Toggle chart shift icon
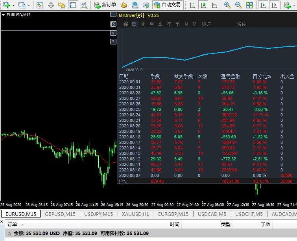The height and width of the screenshot is (241, 297). [274, 5]
